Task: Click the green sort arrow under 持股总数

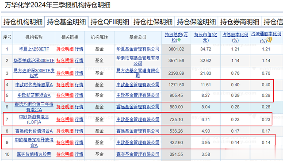Action: pyautogui.click(x=179, y=40)
